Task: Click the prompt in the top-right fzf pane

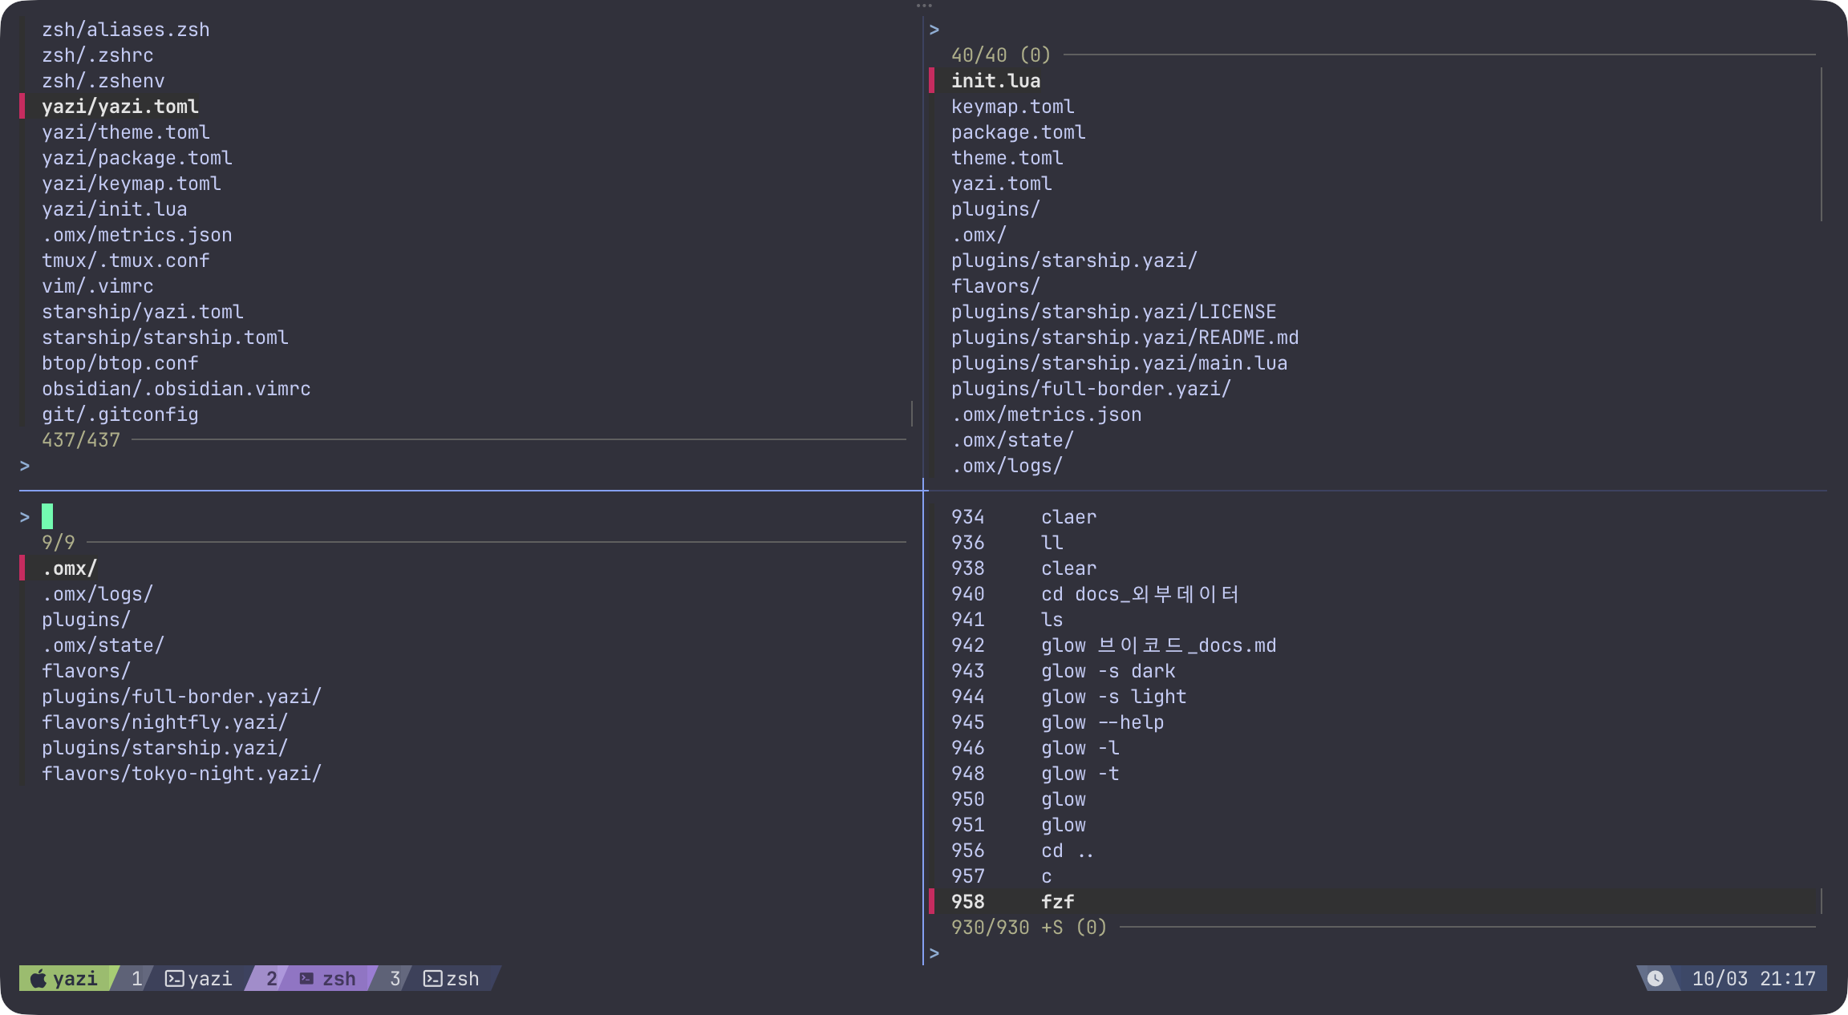Action: point(934,30)
